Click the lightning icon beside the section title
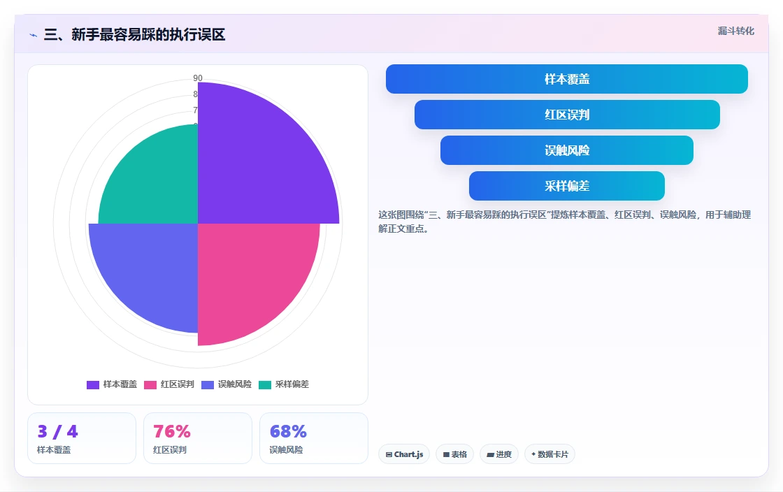Screen dimensions: 783x492 pyautogui.click(x=34, y=35)
